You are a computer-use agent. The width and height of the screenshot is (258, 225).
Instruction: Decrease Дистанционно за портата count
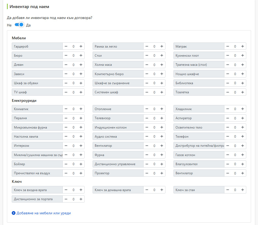pyautogui.click(x=66, y=199)
